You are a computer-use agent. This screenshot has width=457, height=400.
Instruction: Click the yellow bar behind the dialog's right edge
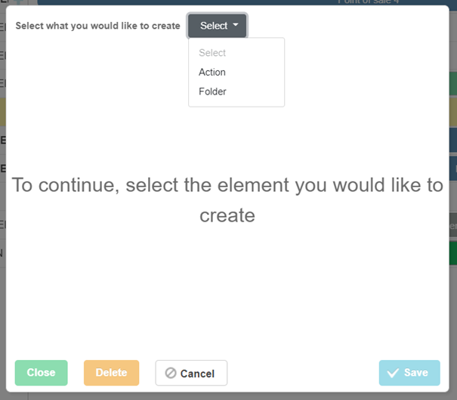tap(452, 112)
